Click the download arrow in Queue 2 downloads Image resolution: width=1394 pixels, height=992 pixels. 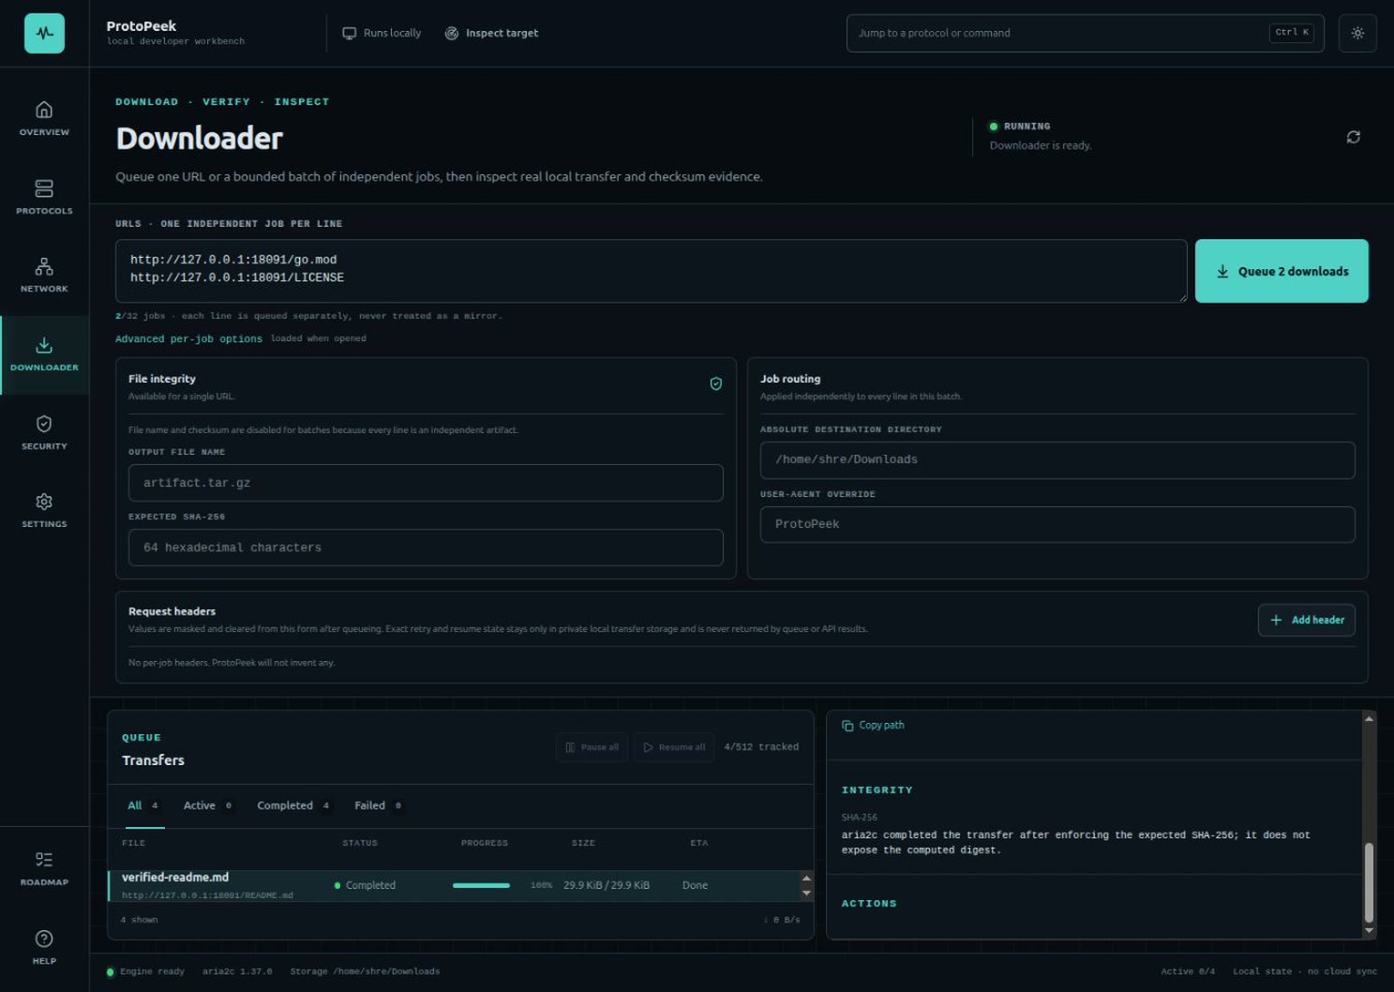pos(1222,271)
